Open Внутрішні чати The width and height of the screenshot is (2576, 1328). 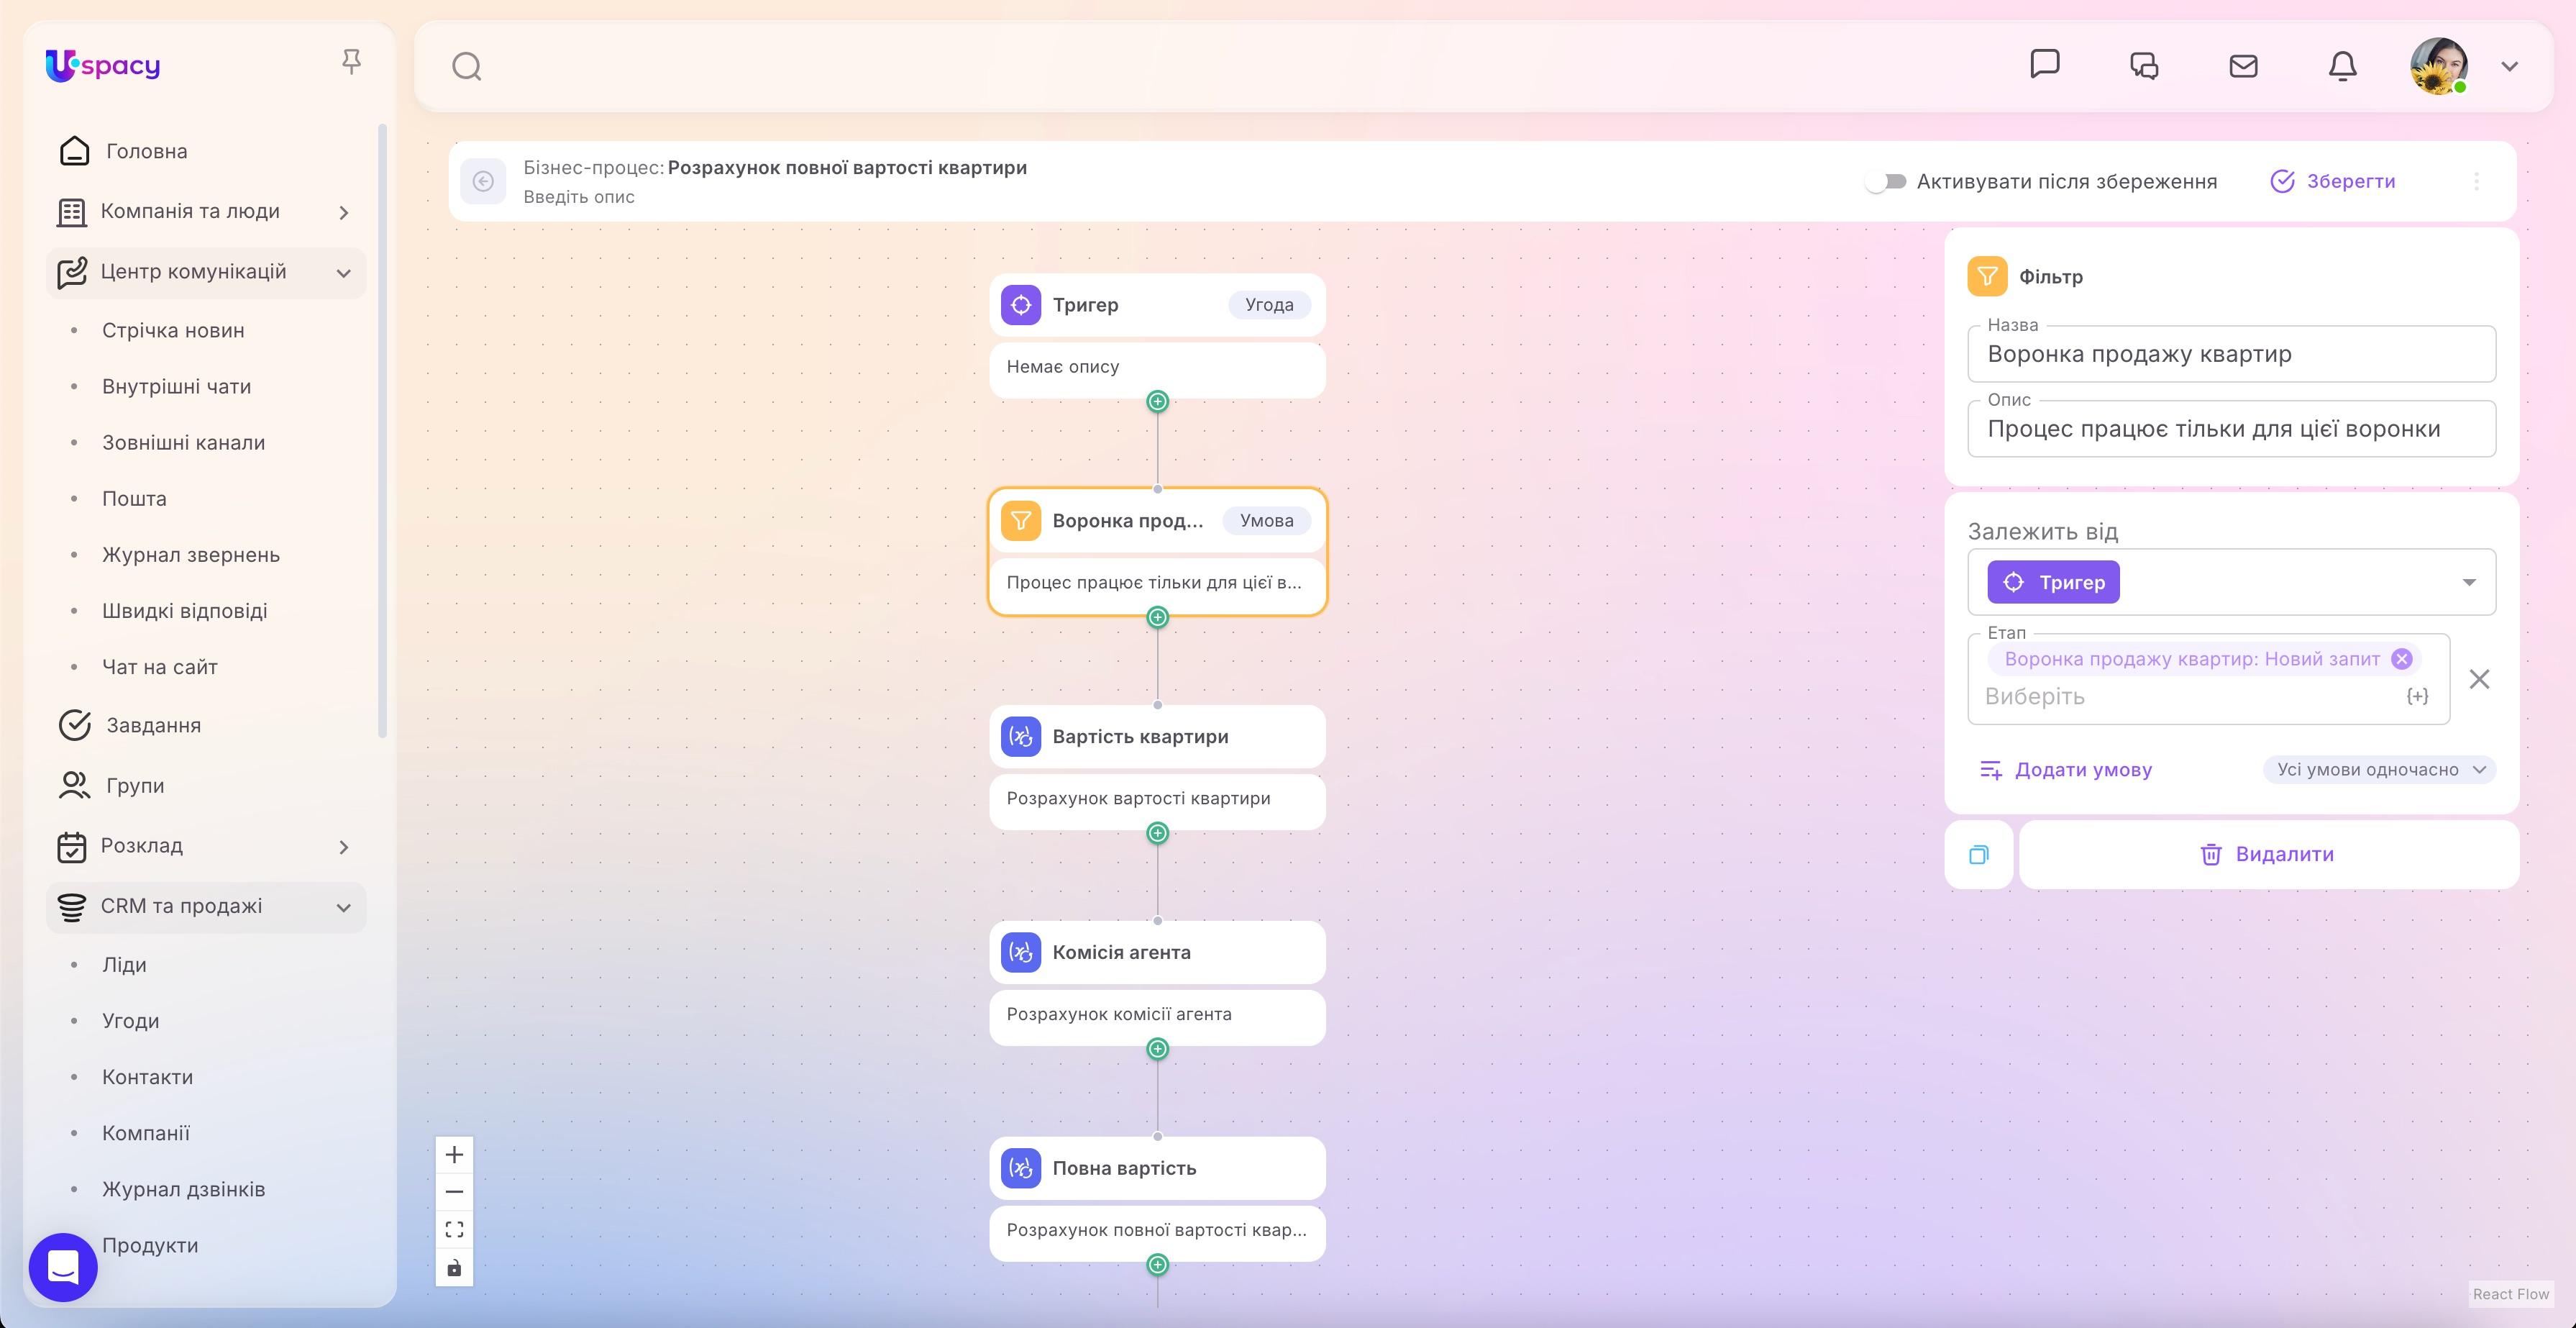click(x=176, y=386)
